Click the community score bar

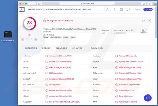point(29,37)
